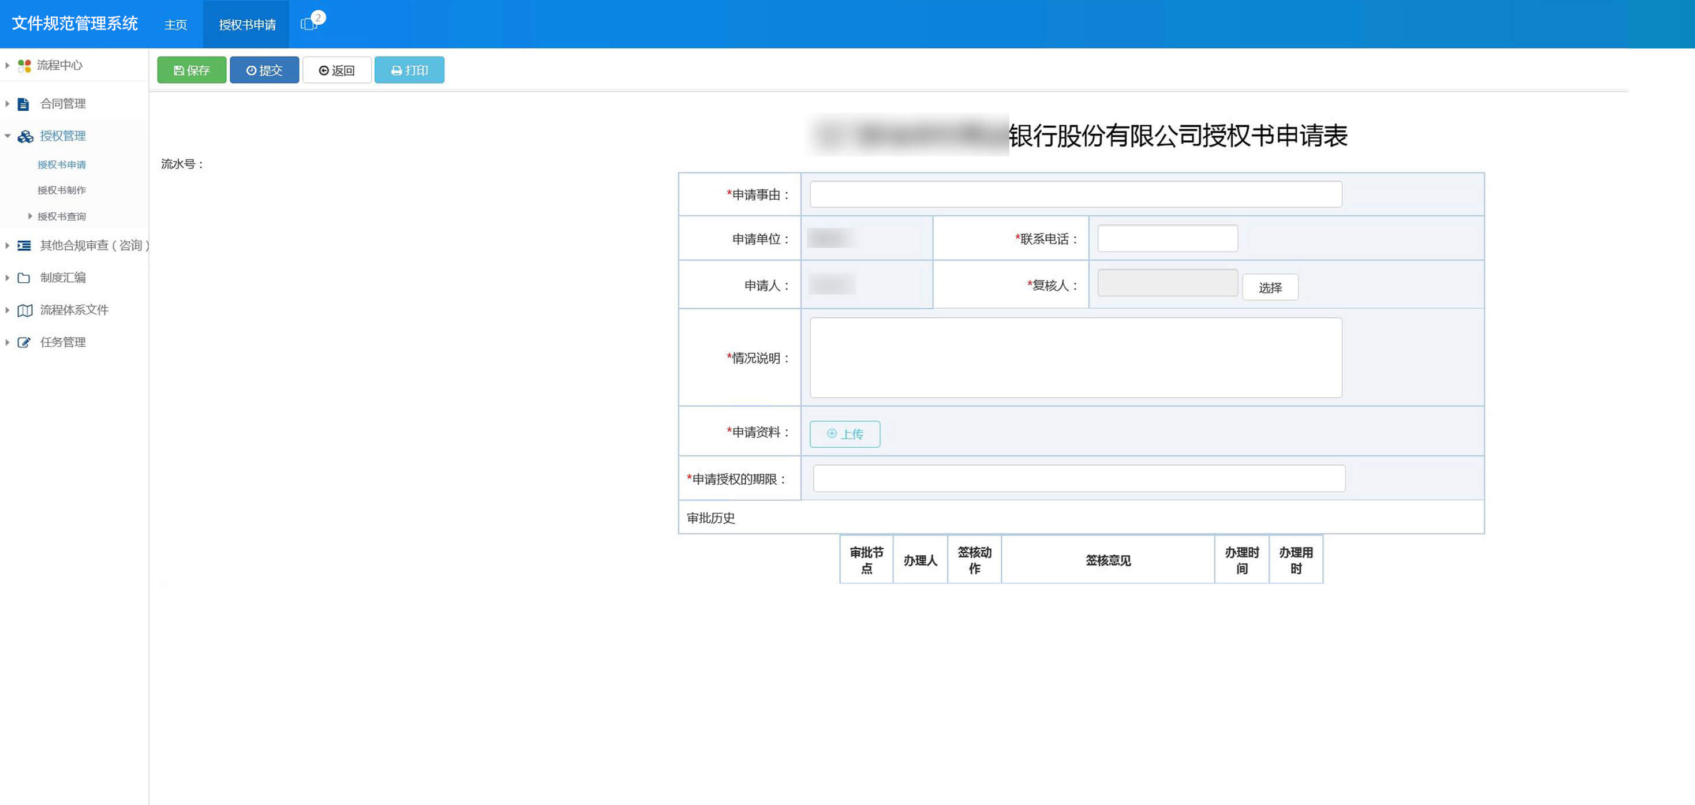This screenshot has height=805, width=1695.
Task: Expand the 流程中心 menu arrow
Action: click(x=8, y=65)
